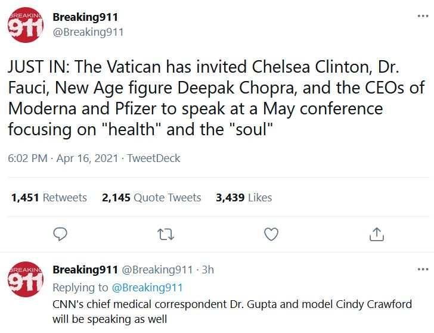434x333 pixels.
Task: Click the Breaking911 name on the reply
Action: click(x=85, y=270)
